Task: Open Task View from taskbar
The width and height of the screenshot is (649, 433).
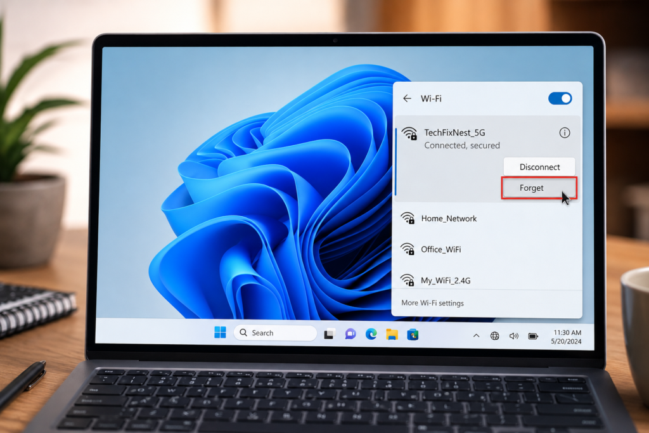Action: [x=330, y=333]
